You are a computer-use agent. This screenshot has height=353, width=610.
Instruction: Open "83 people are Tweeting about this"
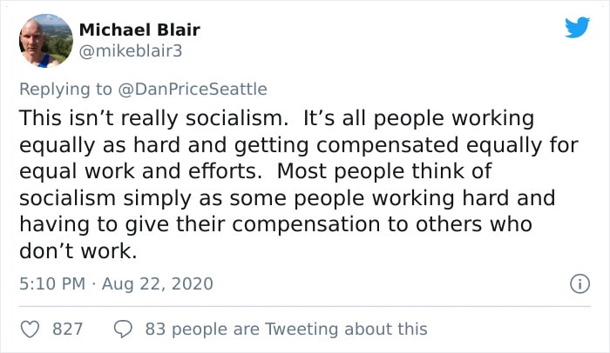(287, 330)
